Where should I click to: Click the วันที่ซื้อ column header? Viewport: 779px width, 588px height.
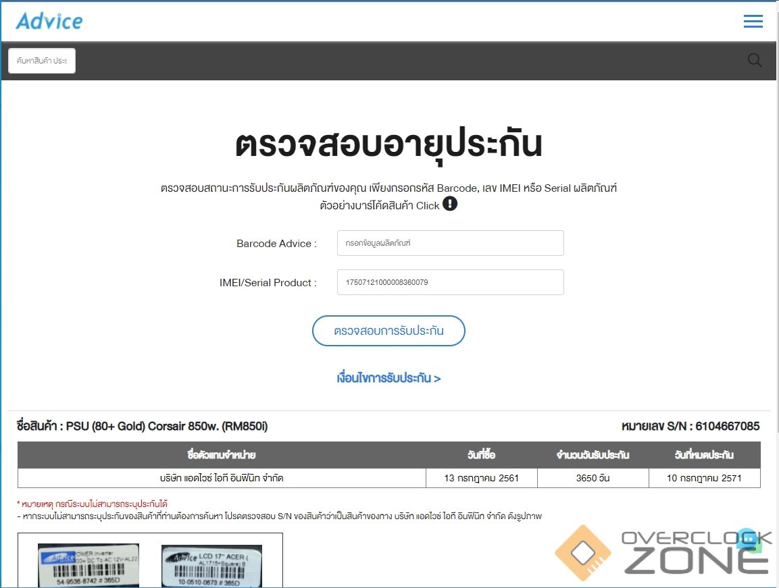[x=482, y=455]
